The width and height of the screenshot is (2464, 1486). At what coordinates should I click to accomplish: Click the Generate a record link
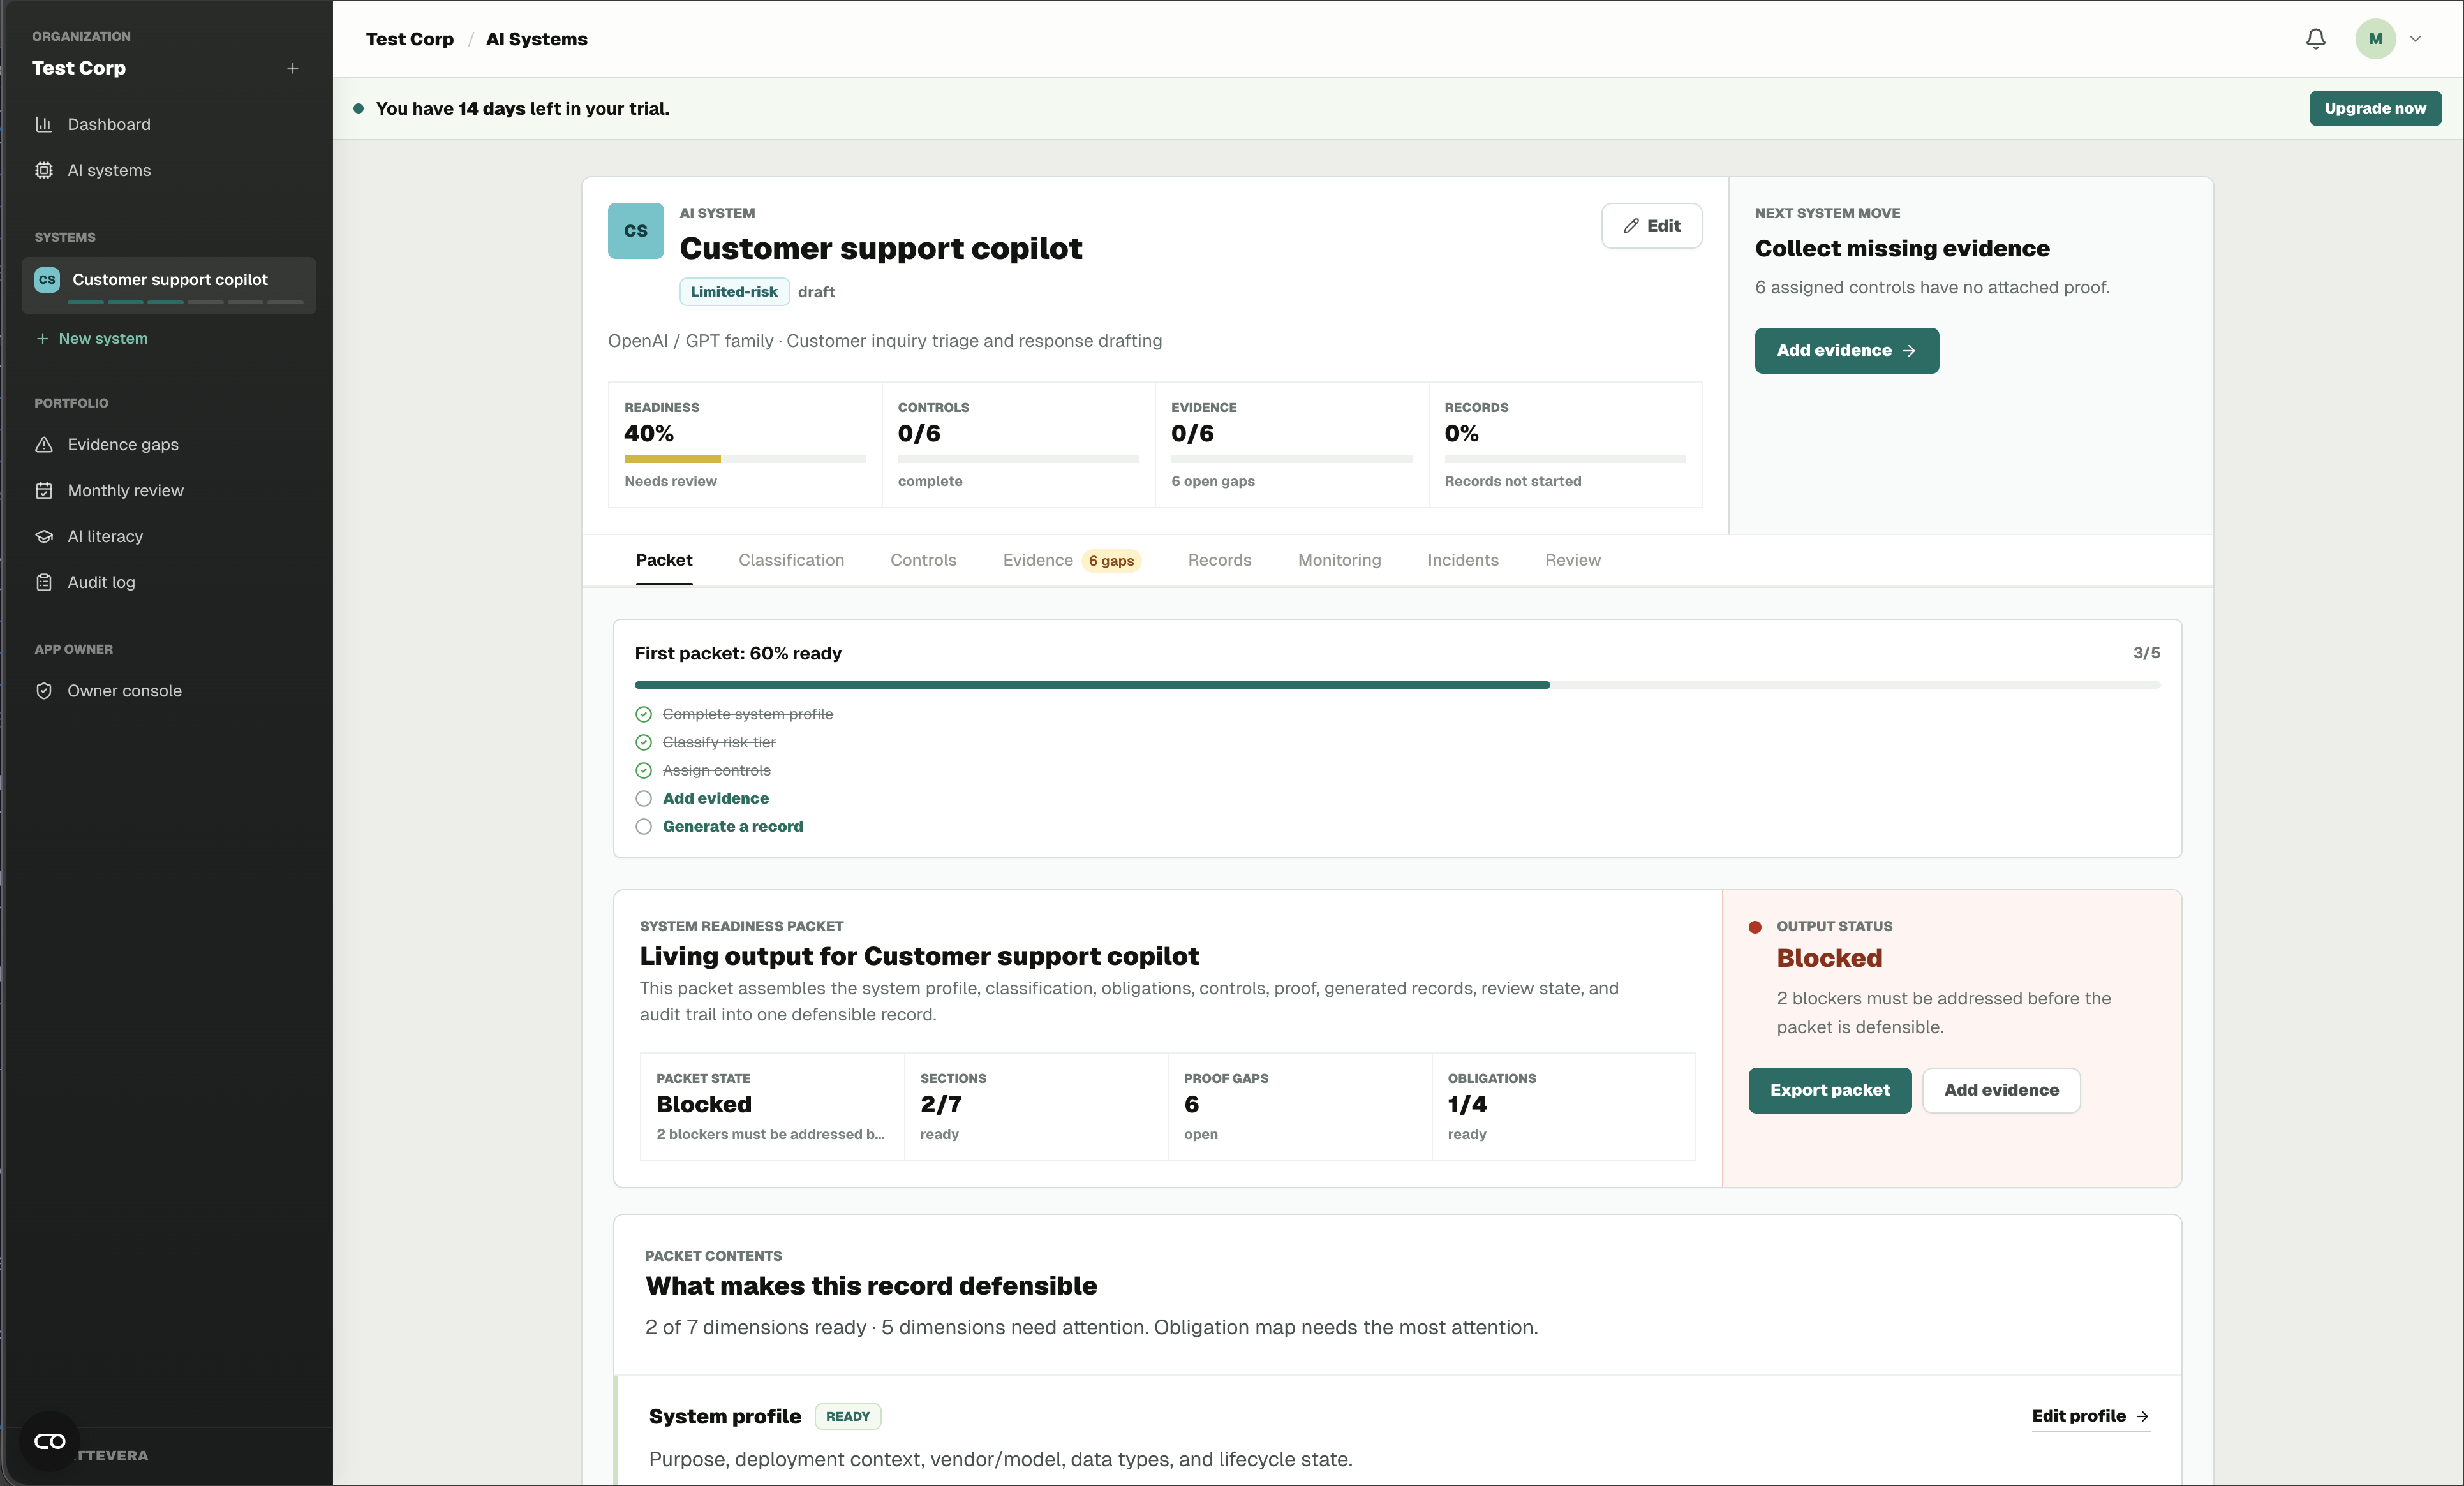click(733, 827)
